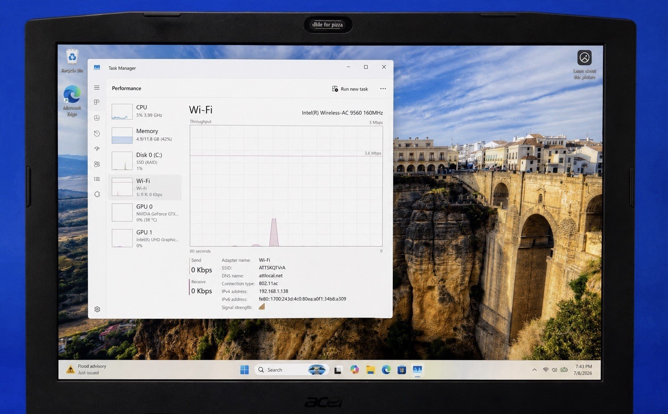Open File Explorer from the taskbar
The width and height of the screenshot is (668, 414).
[x=371, y=370]
